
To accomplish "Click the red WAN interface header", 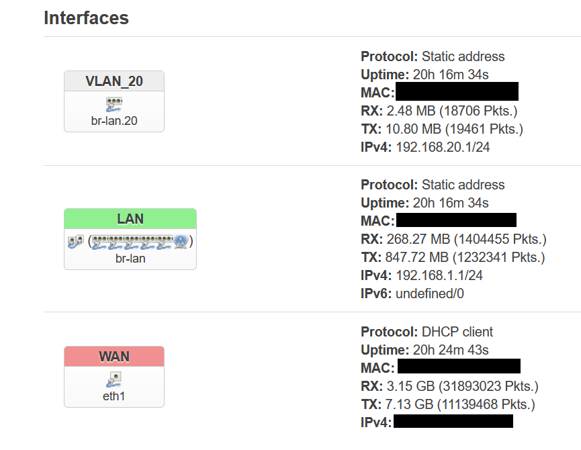I will 114,357.
